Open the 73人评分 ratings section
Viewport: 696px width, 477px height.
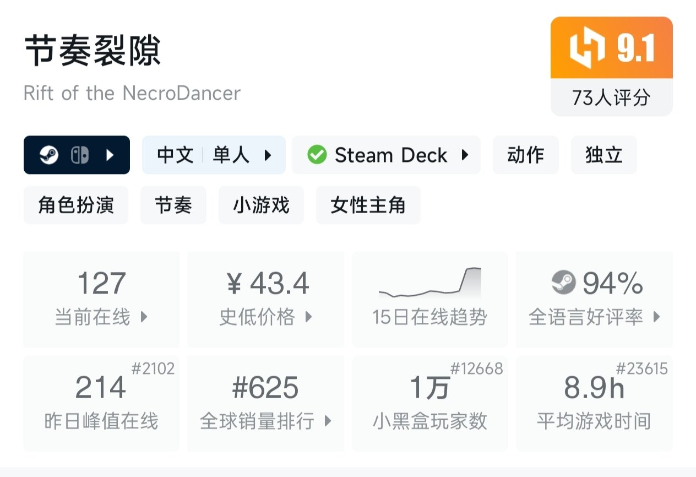click(611, 97)
